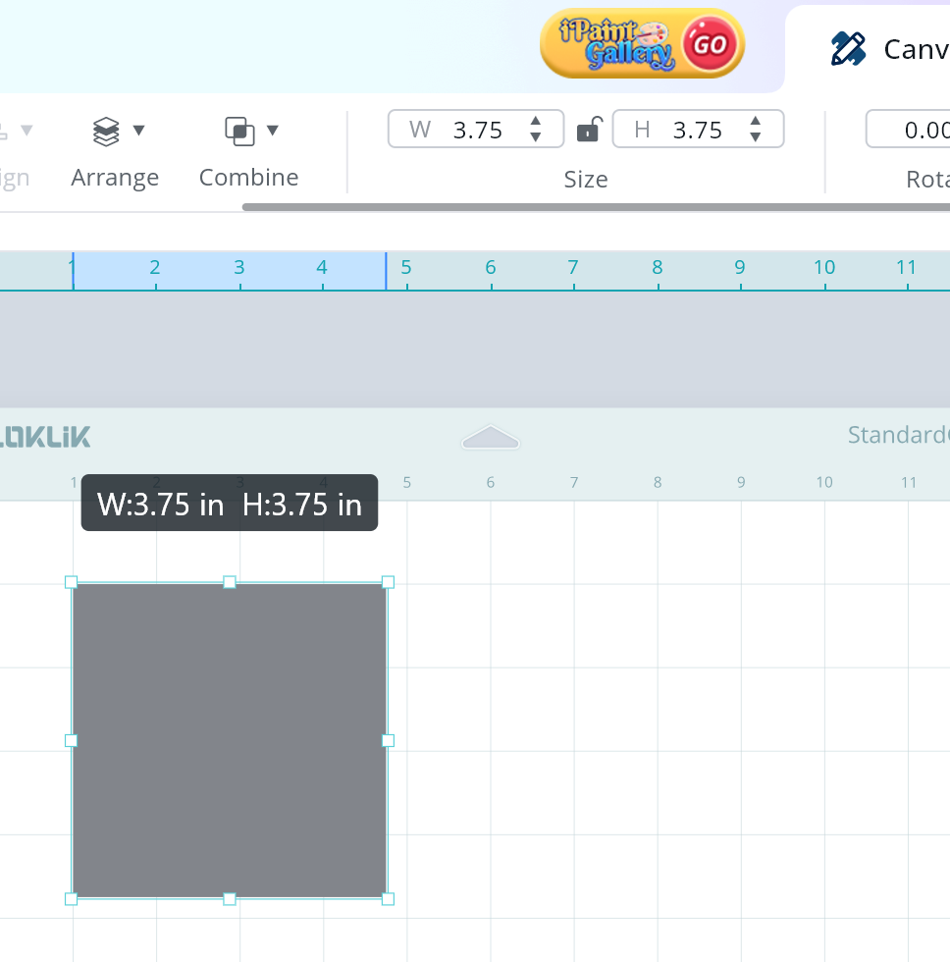
Task: Decrease height using the down stepper arrow
Action: (756, 137)
